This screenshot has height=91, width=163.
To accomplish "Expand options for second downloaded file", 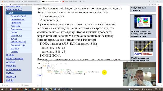I will pos(38,85).
